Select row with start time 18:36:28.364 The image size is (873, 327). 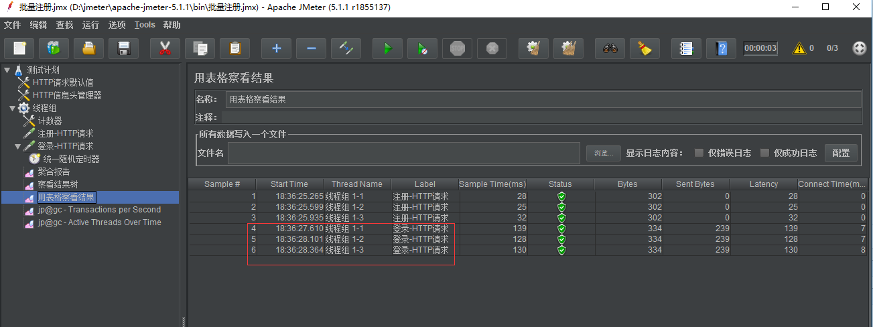529,250
